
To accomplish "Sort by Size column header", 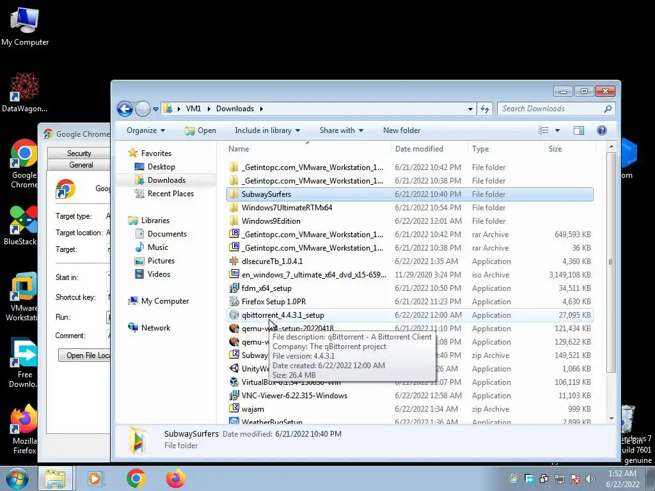I will 555,148.
